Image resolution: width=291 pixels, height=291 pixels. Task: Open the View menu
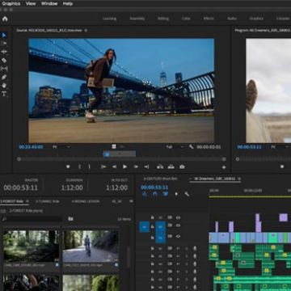[x=31, y=4]
